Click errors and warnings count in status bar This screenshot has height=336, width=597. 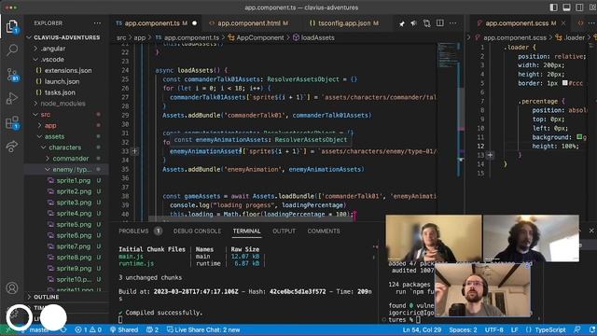pyautogui.click(x=88, y=329)
